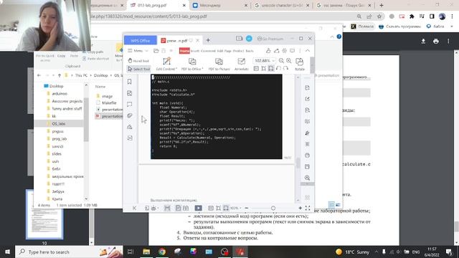Open the page thumbnails panel in WPS sidebar
Image resolution: width=459 pixels, height=258 pixels.
click(130, 93)
